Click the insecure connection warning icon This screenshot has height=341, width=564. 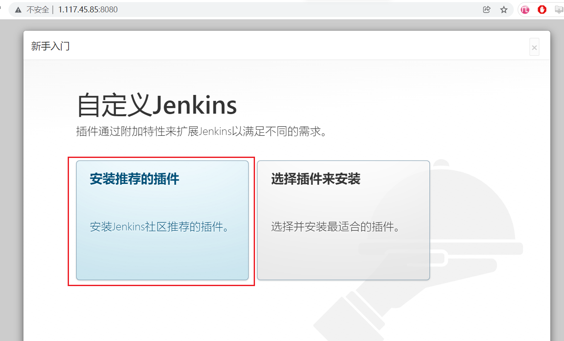coord(18,10)
